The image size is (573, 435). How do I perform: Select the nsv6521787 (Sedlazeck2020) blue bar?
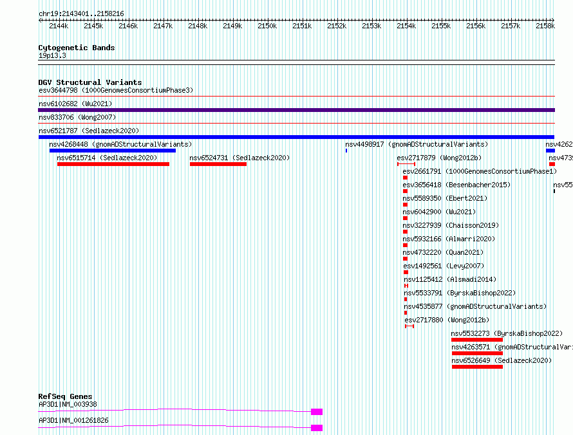pyautogui.click(x=296, y=137)
